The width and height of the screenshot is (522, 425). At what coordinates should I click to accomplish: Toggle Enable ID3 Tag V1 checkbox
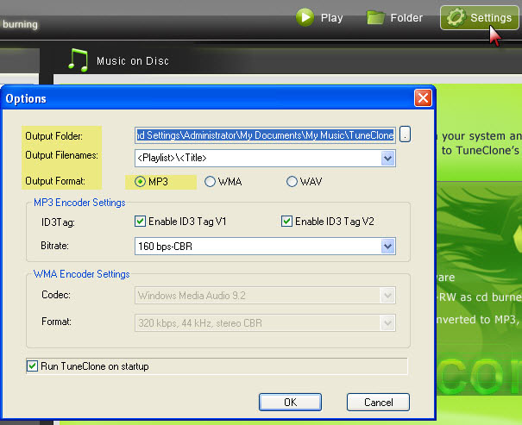click(x=140, y=222)
